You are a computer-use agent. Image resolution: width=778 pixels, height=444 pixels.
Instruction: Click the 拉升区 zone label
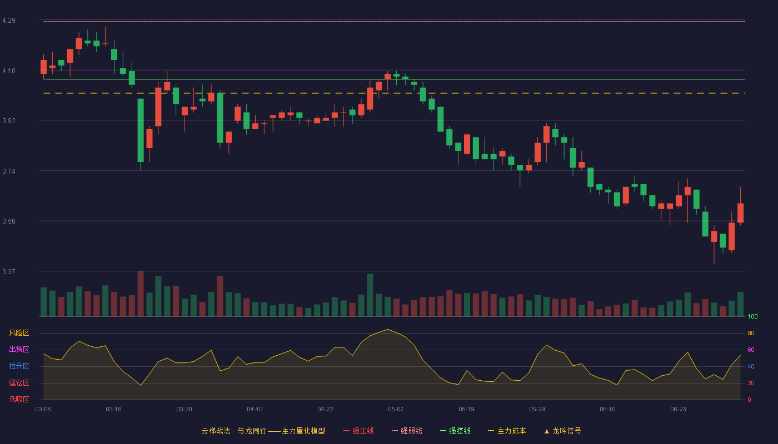[19, 366]
